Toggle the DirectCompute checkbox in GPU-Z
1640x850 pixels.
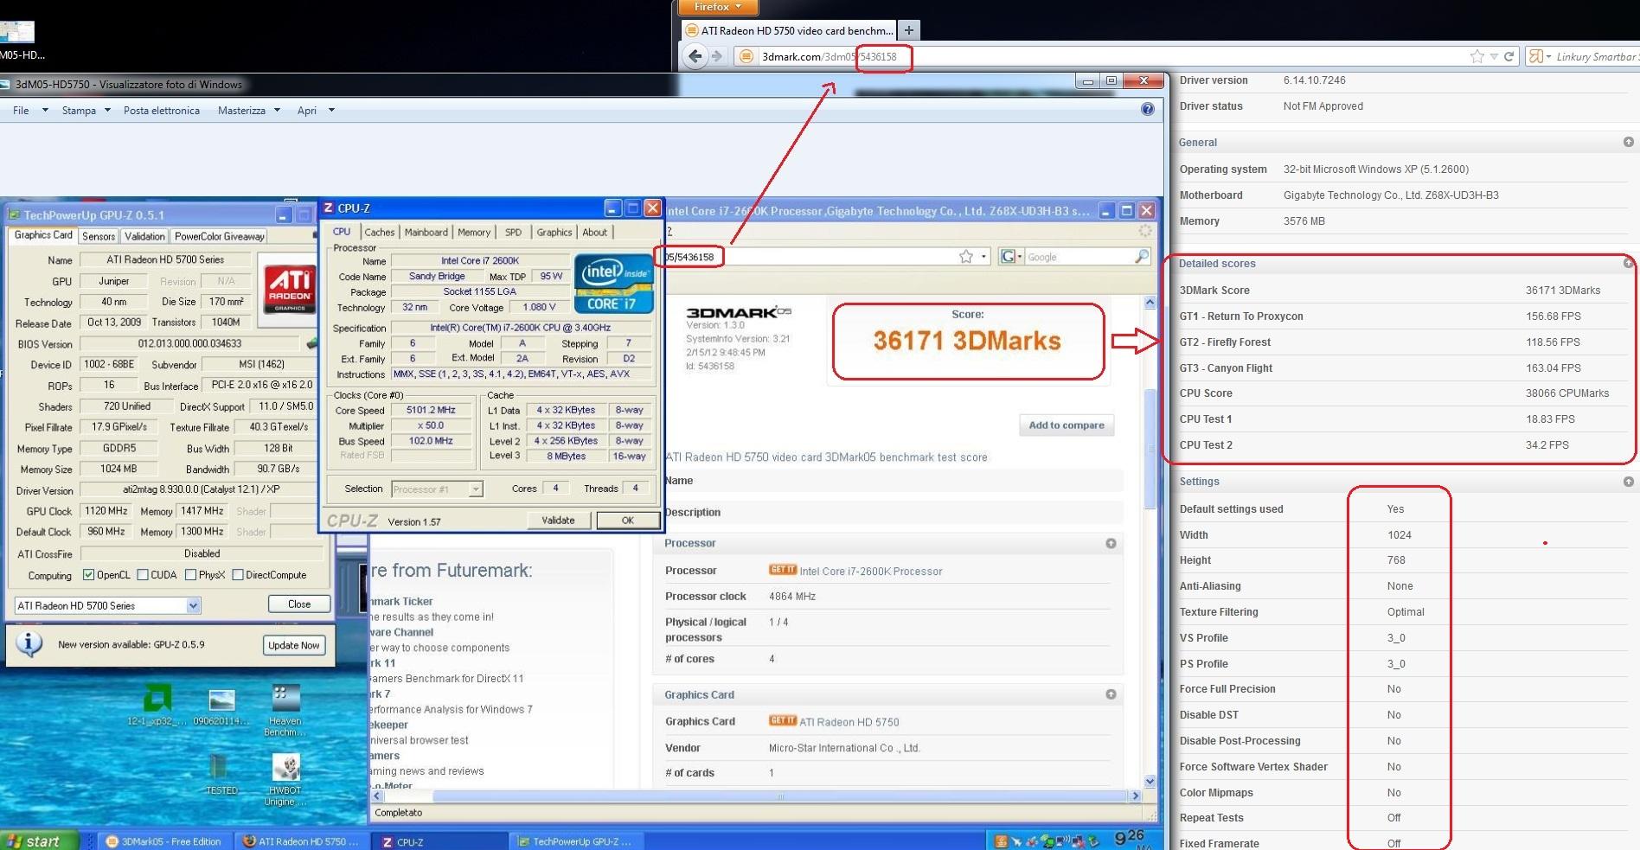pyautogui.click(x=237, y=575)
